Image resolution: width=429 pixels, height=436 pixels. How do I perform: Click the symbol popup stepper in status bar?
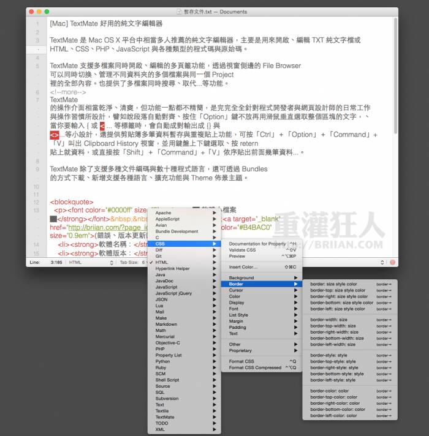382,263
